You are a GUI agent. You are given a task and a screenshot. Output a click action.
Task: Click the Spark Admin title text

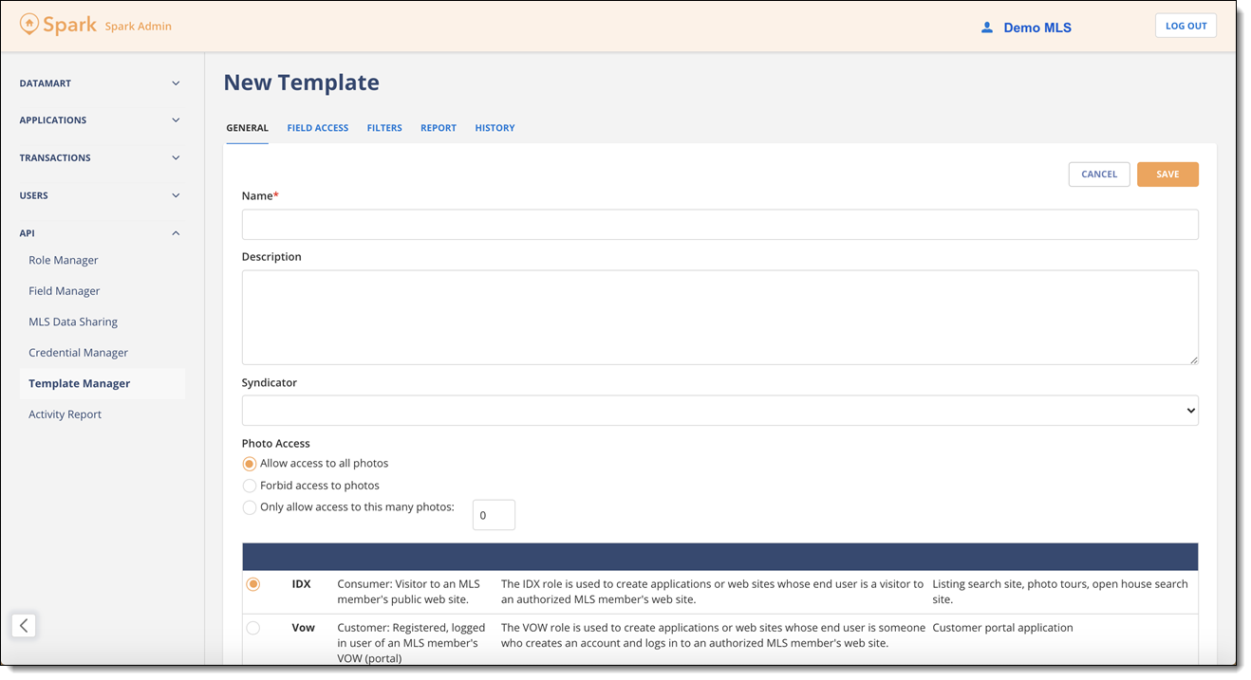(139, 27)
